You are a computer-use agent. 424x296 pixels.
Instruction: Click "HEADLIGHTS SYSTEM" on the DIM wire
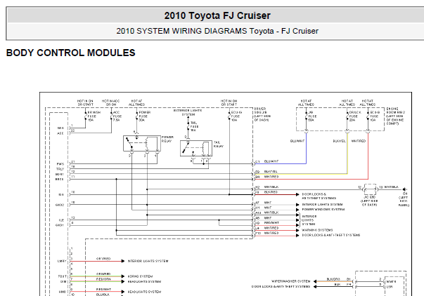point(144,282)
